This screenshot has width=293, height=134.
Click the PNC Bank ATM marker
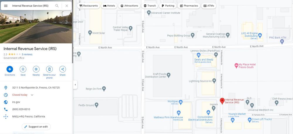click(x=282, y=42)
